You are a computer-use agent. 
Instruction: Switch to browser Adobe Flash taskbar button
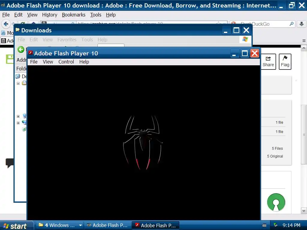click(x=108, y=225)
